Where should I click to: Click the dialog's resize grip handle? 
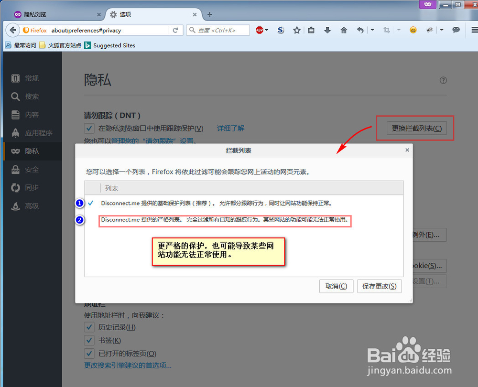(410, 300)
